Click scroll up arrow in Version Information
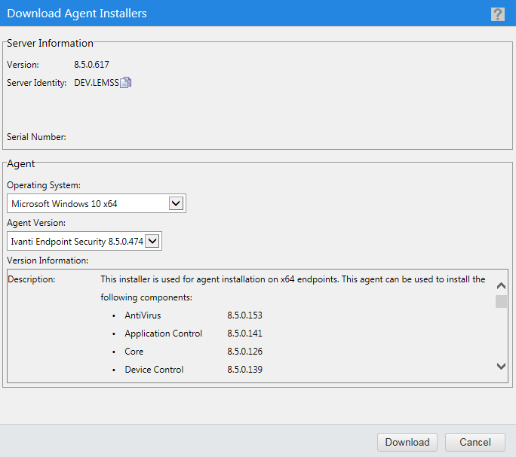 501,285
